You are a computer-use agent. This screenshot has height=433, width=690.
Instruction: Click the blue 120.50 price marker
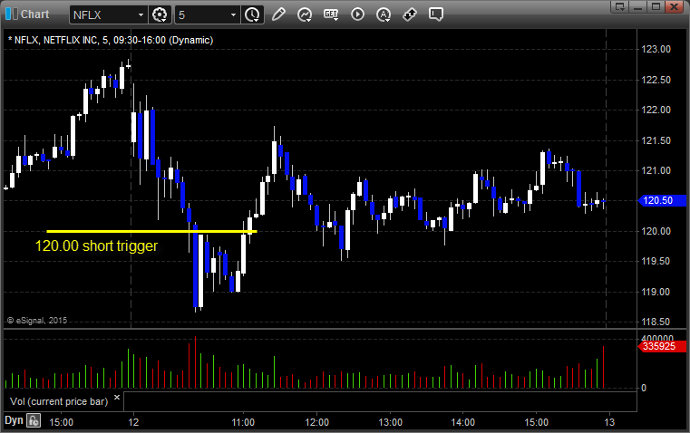point(662,200)
